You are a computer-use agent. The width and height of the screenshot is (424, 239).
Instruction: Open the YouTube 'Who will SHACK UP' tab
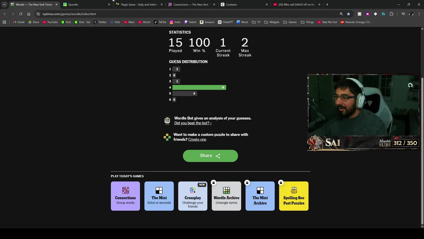(x=297, y=4)
